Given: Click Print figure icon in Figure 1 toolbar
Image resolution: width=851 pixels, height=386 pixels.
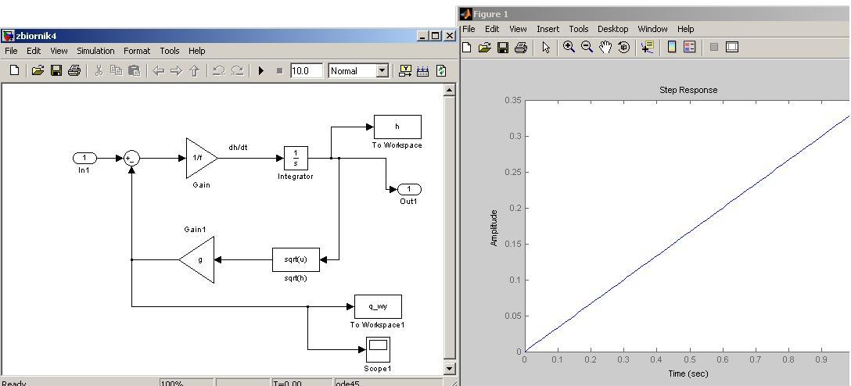Looking at the screenshot, I should (x=521, y=48).
